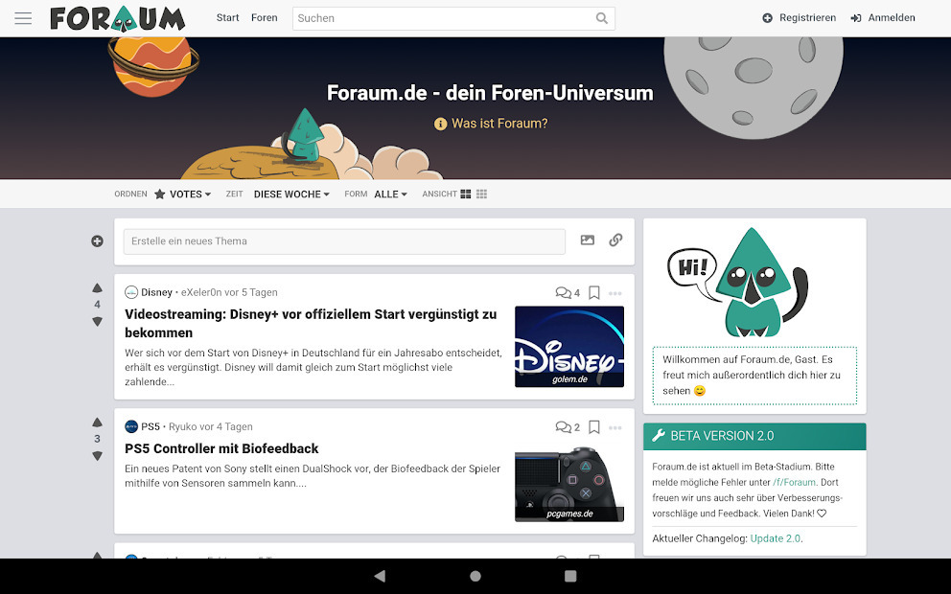Click the Erstelle ein neues Thema field

[344, 241]
